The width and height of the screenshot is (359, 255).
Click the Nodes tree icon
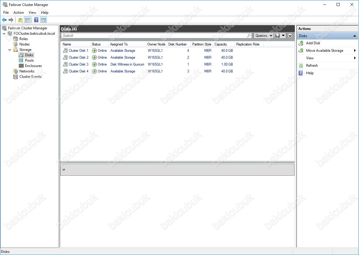(x=16, y=44)
